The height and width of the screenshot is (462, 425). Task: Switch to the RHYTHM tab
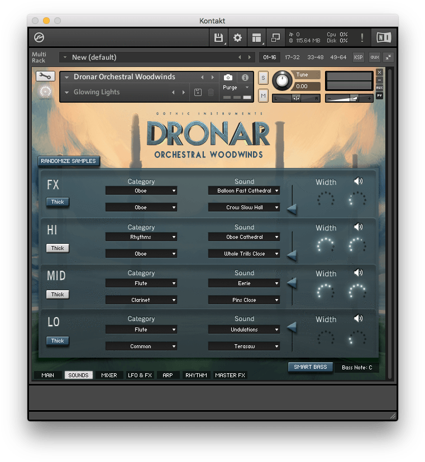tap(196, 375)
